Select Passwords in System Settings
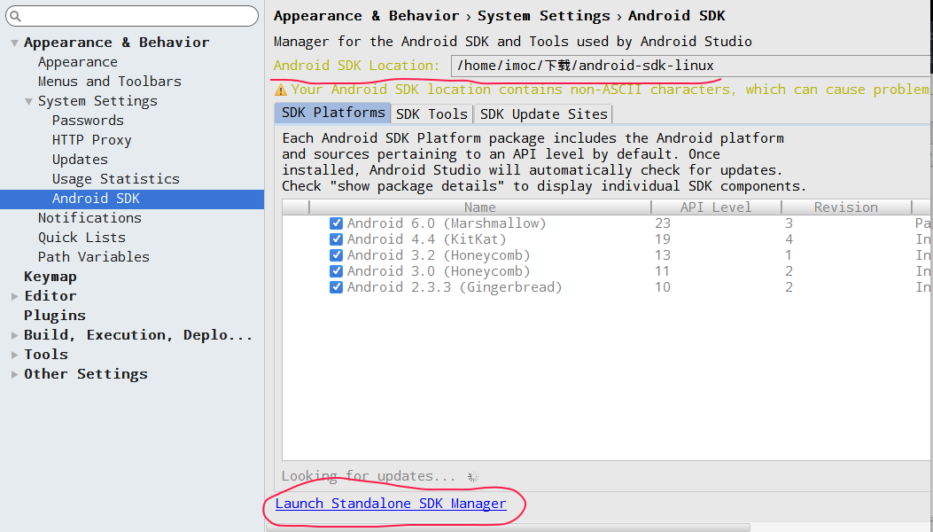The image size is (933, 532). 88,121
